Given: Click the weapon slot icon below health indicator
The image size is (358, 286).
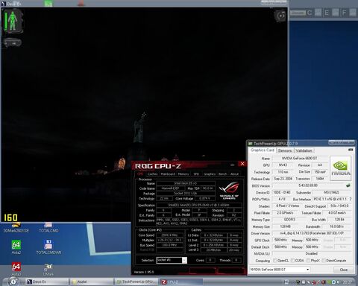Looking at the screenshot, I should 13,42.
